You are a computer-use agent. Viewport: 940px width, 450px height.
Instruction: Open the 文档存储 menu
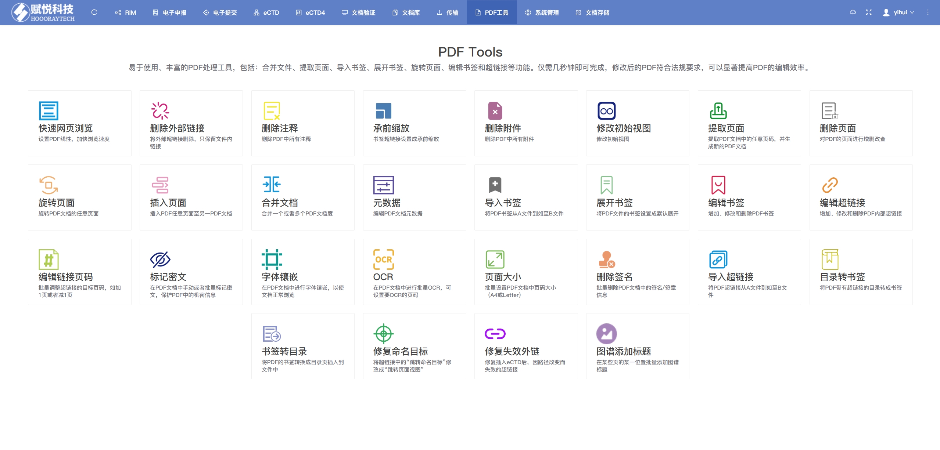coord(592,12)
